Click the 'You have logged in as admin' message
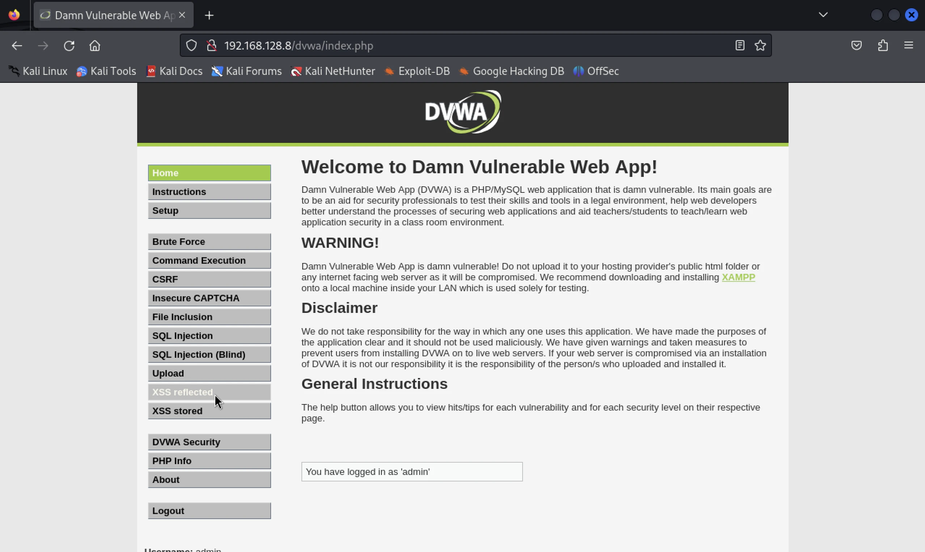This screenshot has height=552, width=925. (x=412, y=472)
